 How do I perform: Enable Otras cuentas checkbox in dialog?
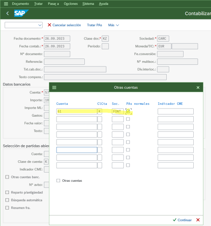point(58,181)
